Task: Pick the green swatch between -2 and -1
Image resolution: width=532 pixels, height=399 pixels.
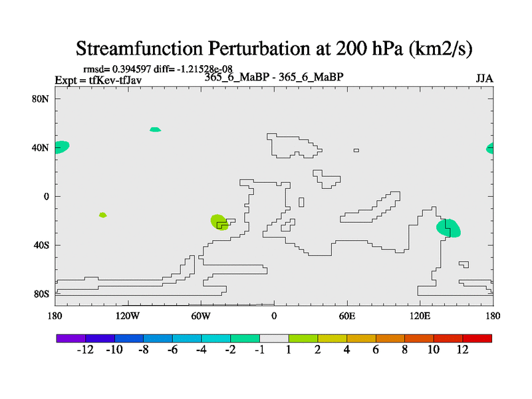Action: 245,338
